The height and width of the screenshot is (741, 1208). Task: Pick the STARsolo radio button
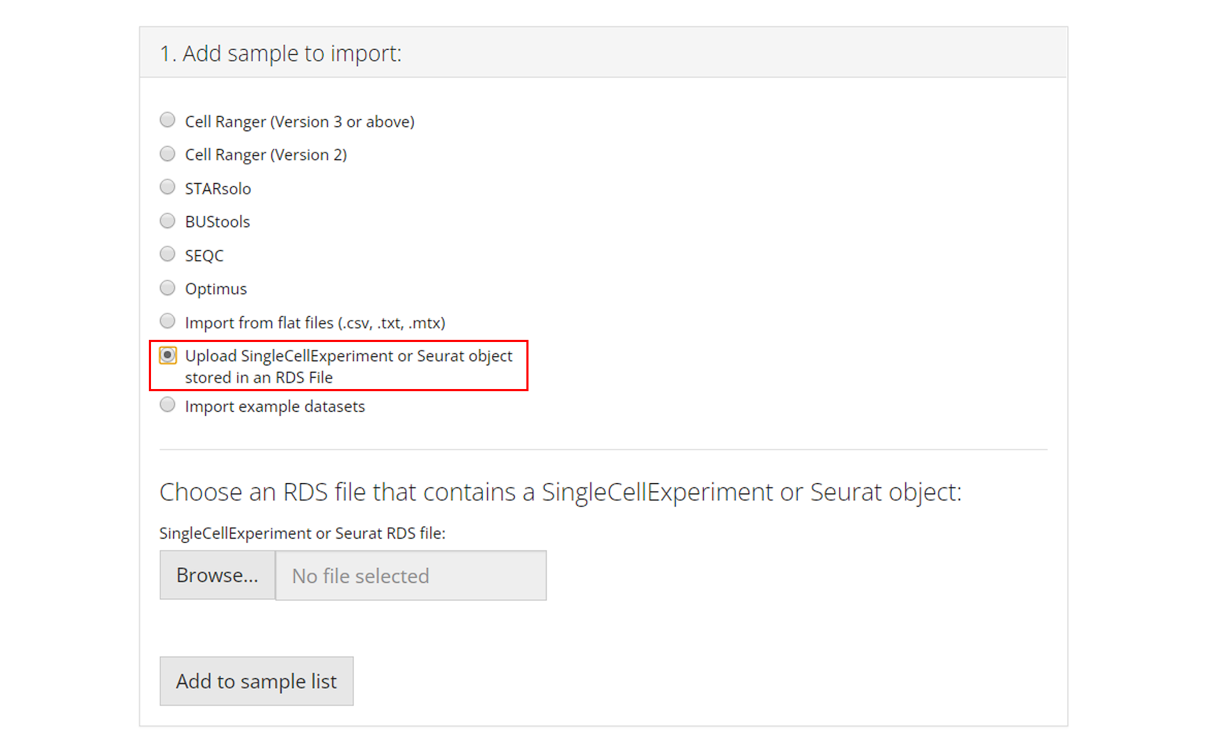(167, 187)
